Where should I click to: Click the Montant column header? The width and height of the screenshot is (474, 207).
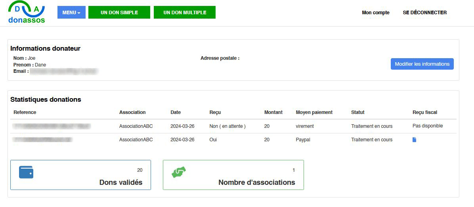click(273, 112)
